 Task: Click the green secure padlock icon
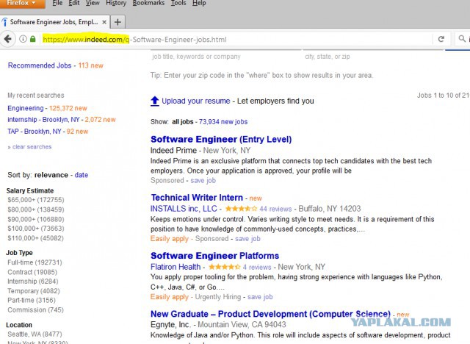pos(33,39)
